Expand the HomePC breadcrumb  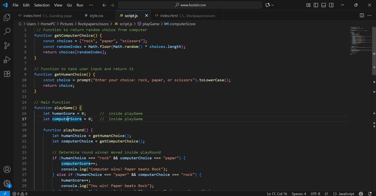click(48, 24)
